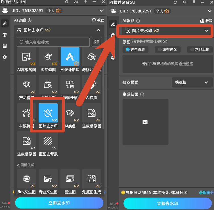Click 总积分:25856 text
This screenshot has width=214, height=210.
[x=138, y=192]
